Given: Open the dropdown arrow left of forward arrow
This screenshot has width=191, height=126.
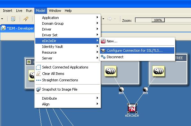Looking at the screenshot, I should [x=103, y=19].
